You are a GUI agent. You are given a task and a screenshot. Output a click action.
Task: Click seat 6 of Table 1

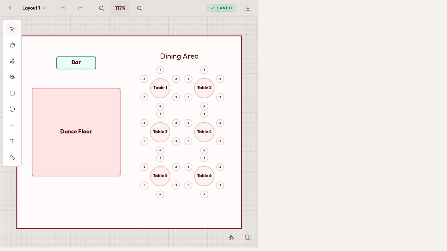[x=144, y=79]
